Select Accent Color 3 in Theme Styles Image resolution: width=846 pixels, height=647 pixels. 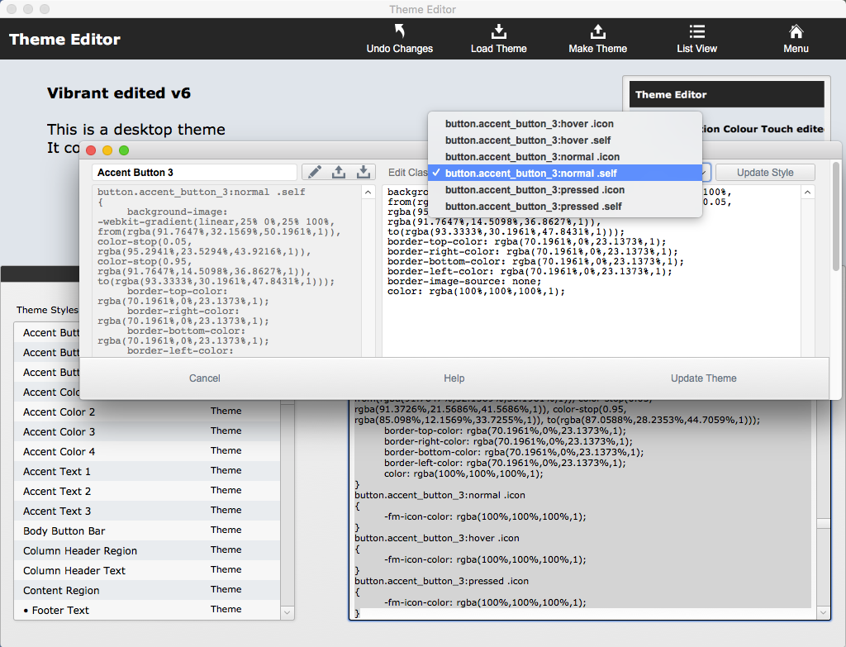click(59, 431)
